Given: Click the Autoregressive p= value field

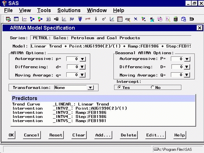Looking at the screenshot, I should 73,59.
